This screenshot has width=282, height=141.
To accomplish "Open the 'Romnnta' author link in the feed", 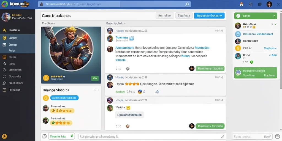I will pyautogui.click(x=121, y=37).
